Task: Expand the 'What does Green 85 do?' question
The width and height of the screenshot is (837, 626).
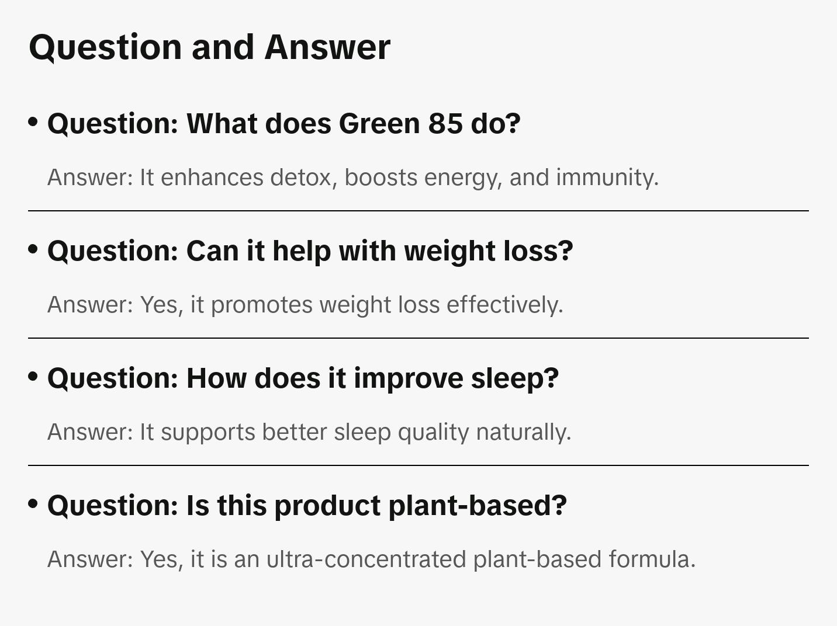Action: tap(283, 124)
